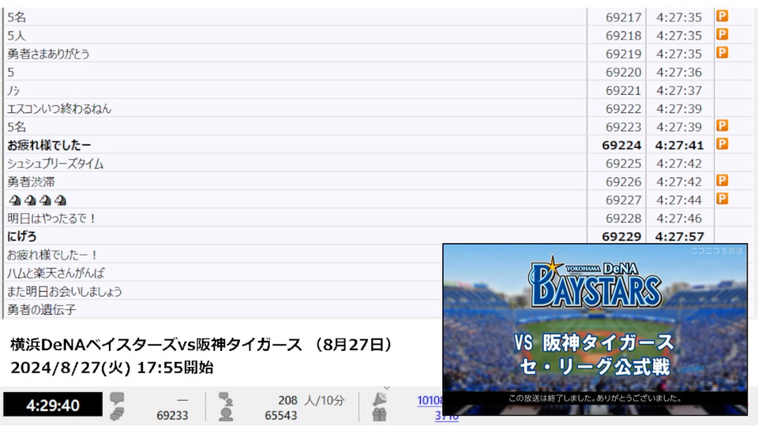Screen dimensions: 758x426
Task: Click the single speech bubble comment-rate icon
Action: pos(117,398)
